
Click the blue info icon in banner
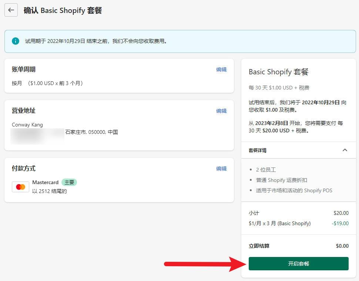[15, 41]
